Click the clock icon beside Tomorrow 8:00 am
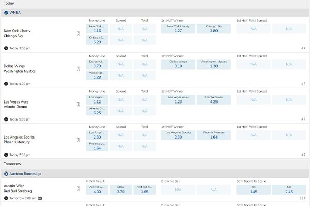Image resolution: width=310 pixels, height=206 pixels. tap(6, 198)
